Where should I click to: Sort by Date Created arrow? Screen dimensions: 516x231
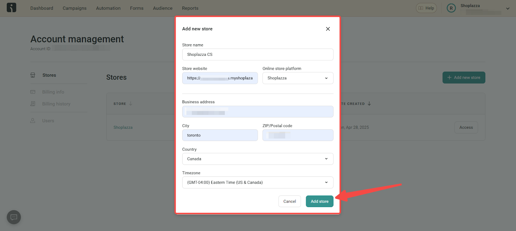[369, 104]
